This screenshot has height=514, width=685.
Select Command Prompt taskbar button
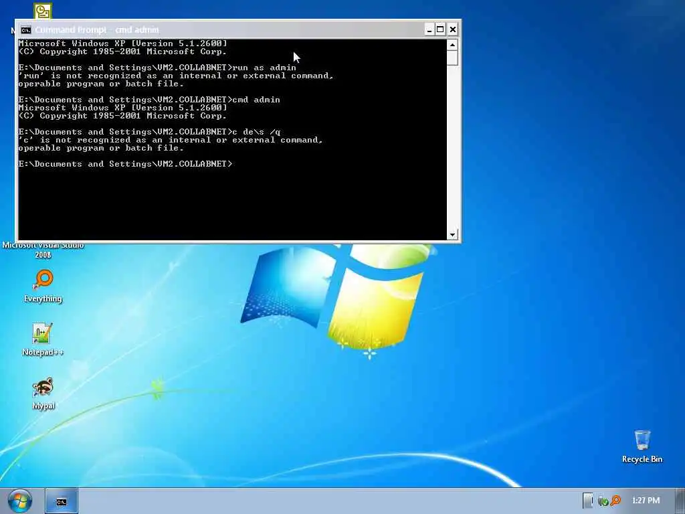pyautogui.click(x=62, y=501)
